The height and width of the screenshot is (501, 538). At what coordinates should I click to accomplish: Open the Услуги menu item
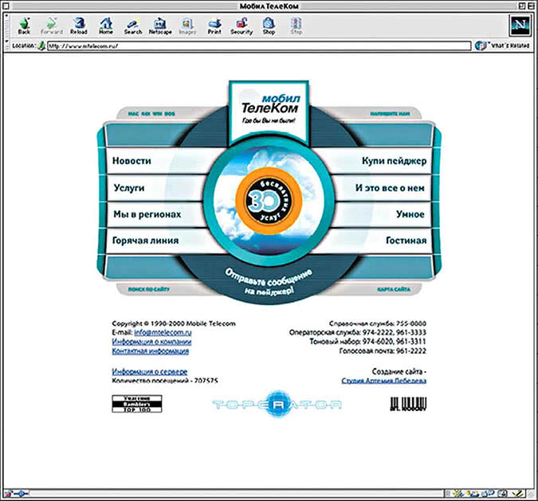129,188
